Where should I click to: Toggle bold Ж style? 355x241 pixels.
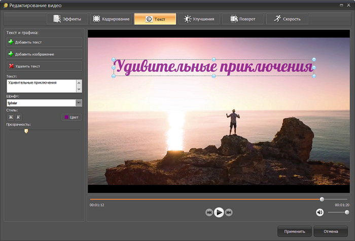click(11, 117)
